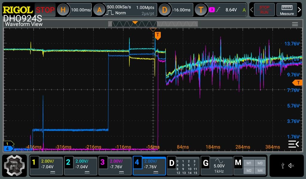Open the Measure ruler tool

point(287,10)
